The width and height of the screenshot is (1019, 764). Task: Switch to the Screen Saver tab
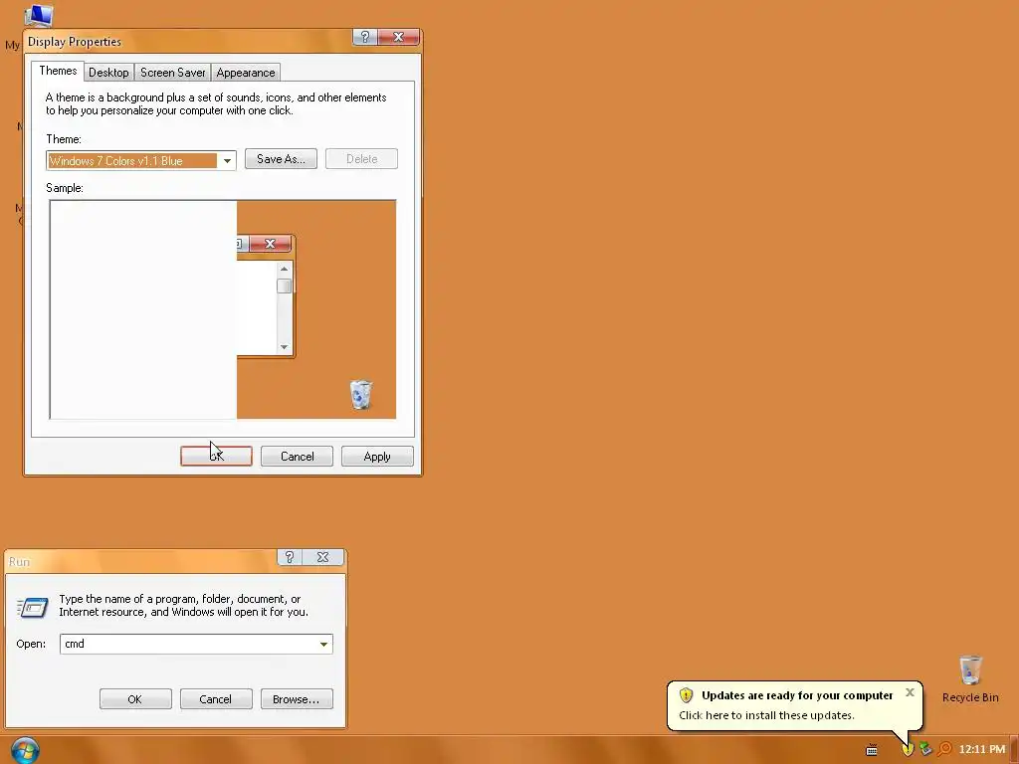click(x=173, y=73)
